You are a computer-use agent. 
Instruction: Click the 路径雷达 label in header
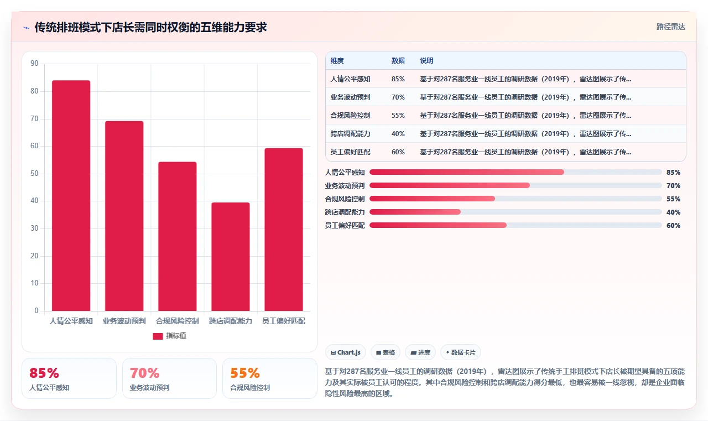pyautogui.click(x=670, y=27)
